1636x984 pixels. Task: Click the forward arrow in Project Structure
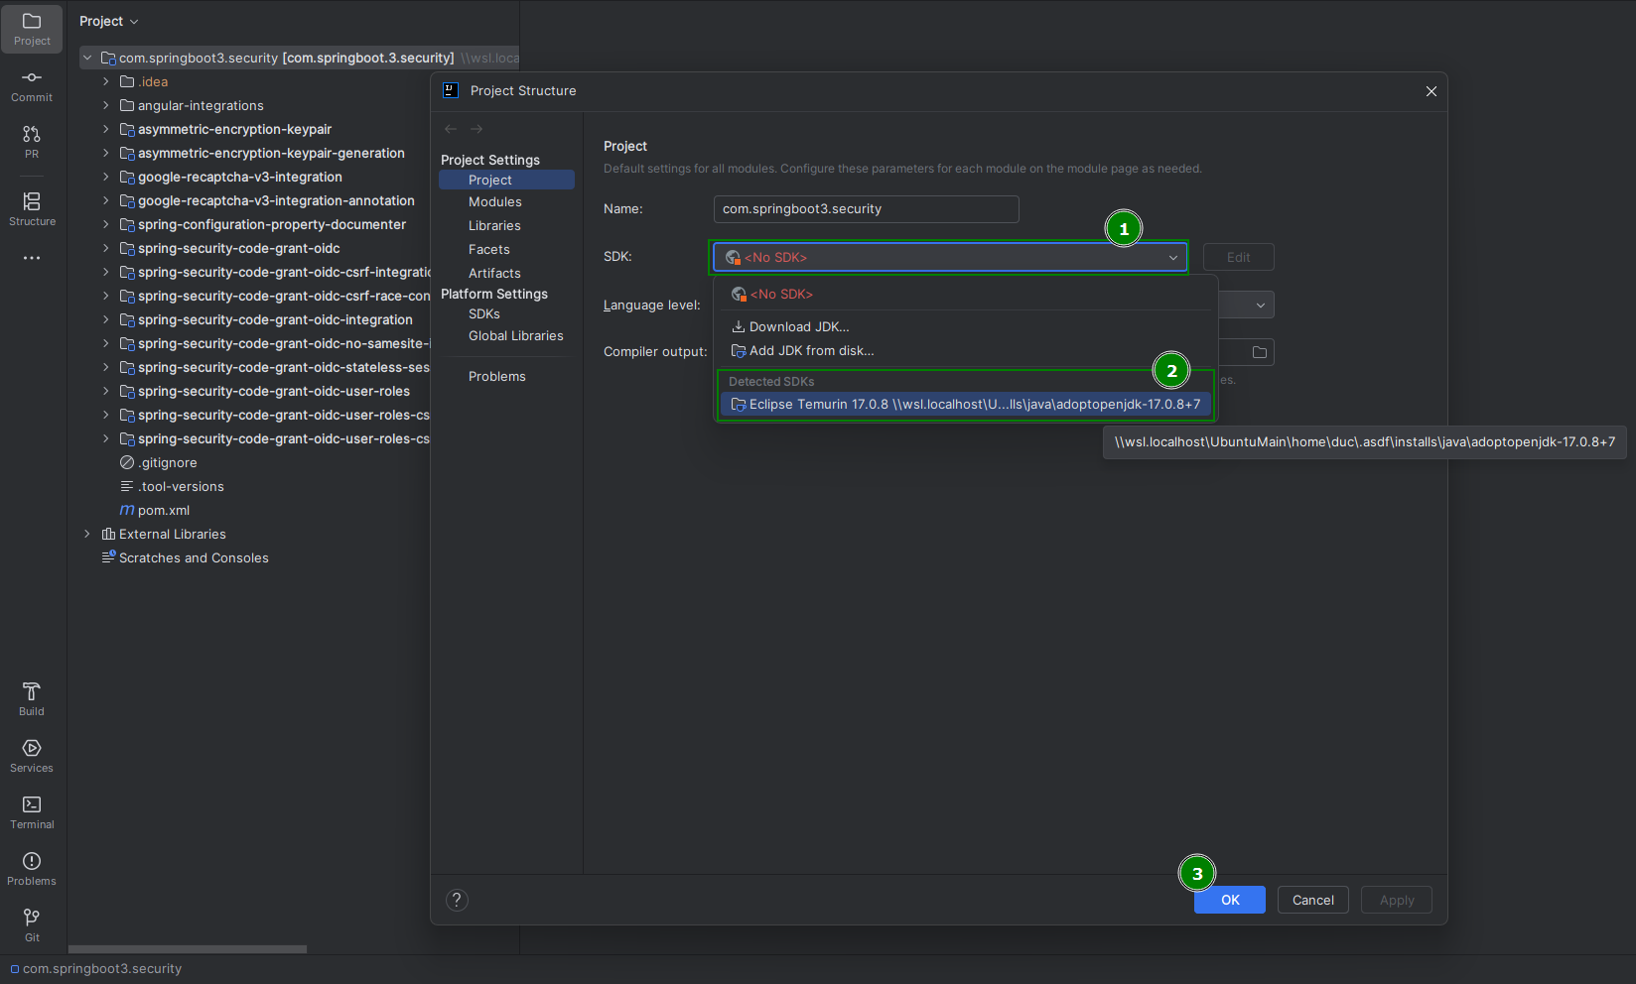click(477, 129)
